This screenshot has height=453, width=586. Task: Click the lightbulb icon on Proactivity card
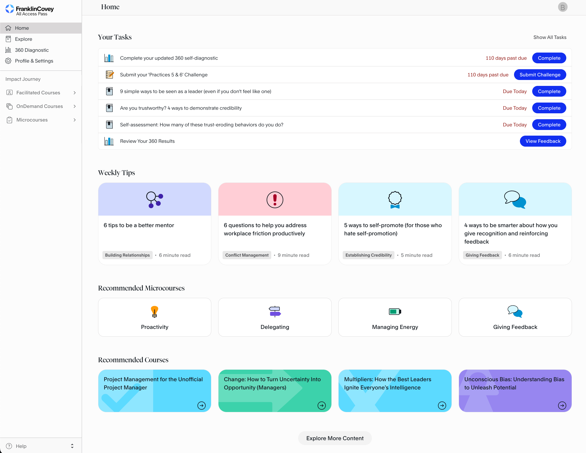[154, 311]
